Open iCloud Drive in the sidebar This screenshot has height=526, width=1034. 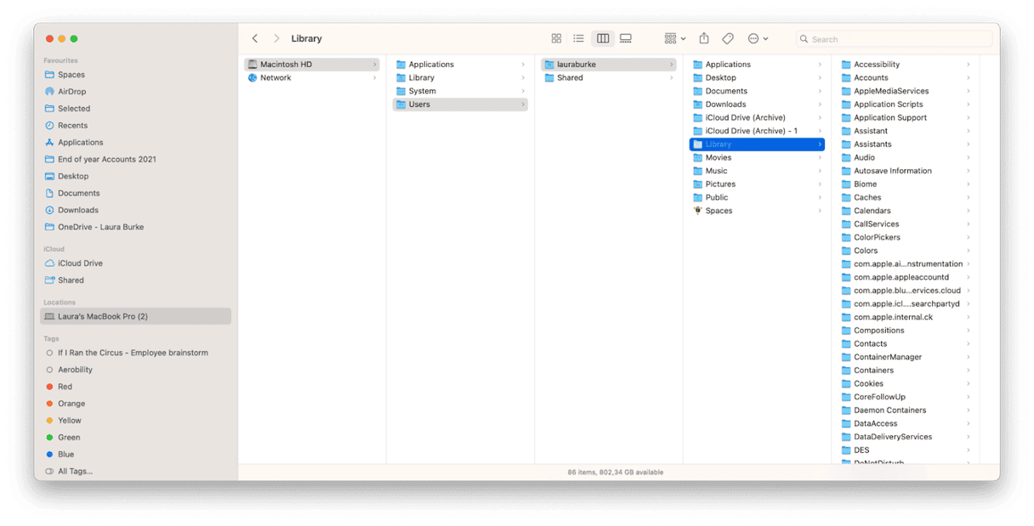pyautogui.click(x=78, y=263)
